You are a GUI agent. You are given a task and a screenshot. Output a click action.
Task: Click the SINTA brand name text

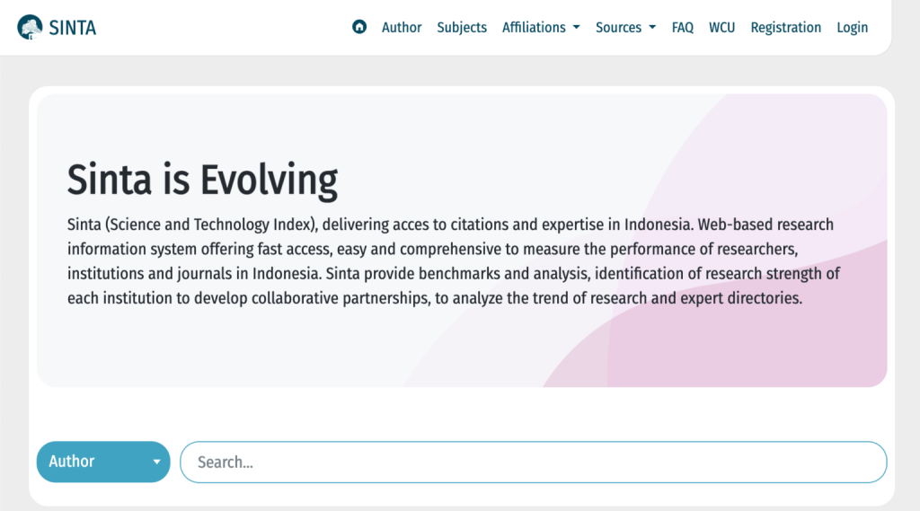(73, 27)
